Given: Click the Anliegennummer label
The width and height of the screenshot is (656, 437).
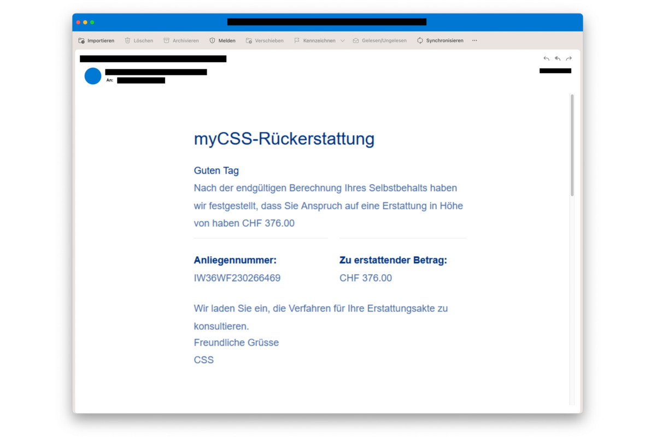Looking at the screenshot, I should pos(235,260).
